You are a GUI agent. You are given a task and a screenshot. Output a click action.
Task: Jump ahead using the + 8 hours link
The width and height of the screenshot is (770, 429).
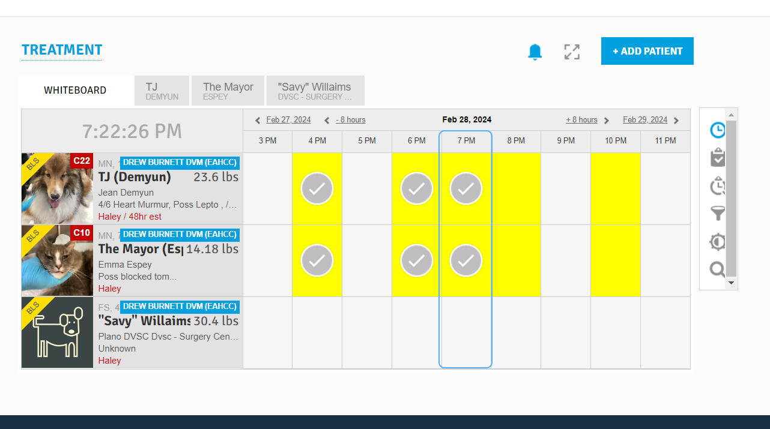581,120
